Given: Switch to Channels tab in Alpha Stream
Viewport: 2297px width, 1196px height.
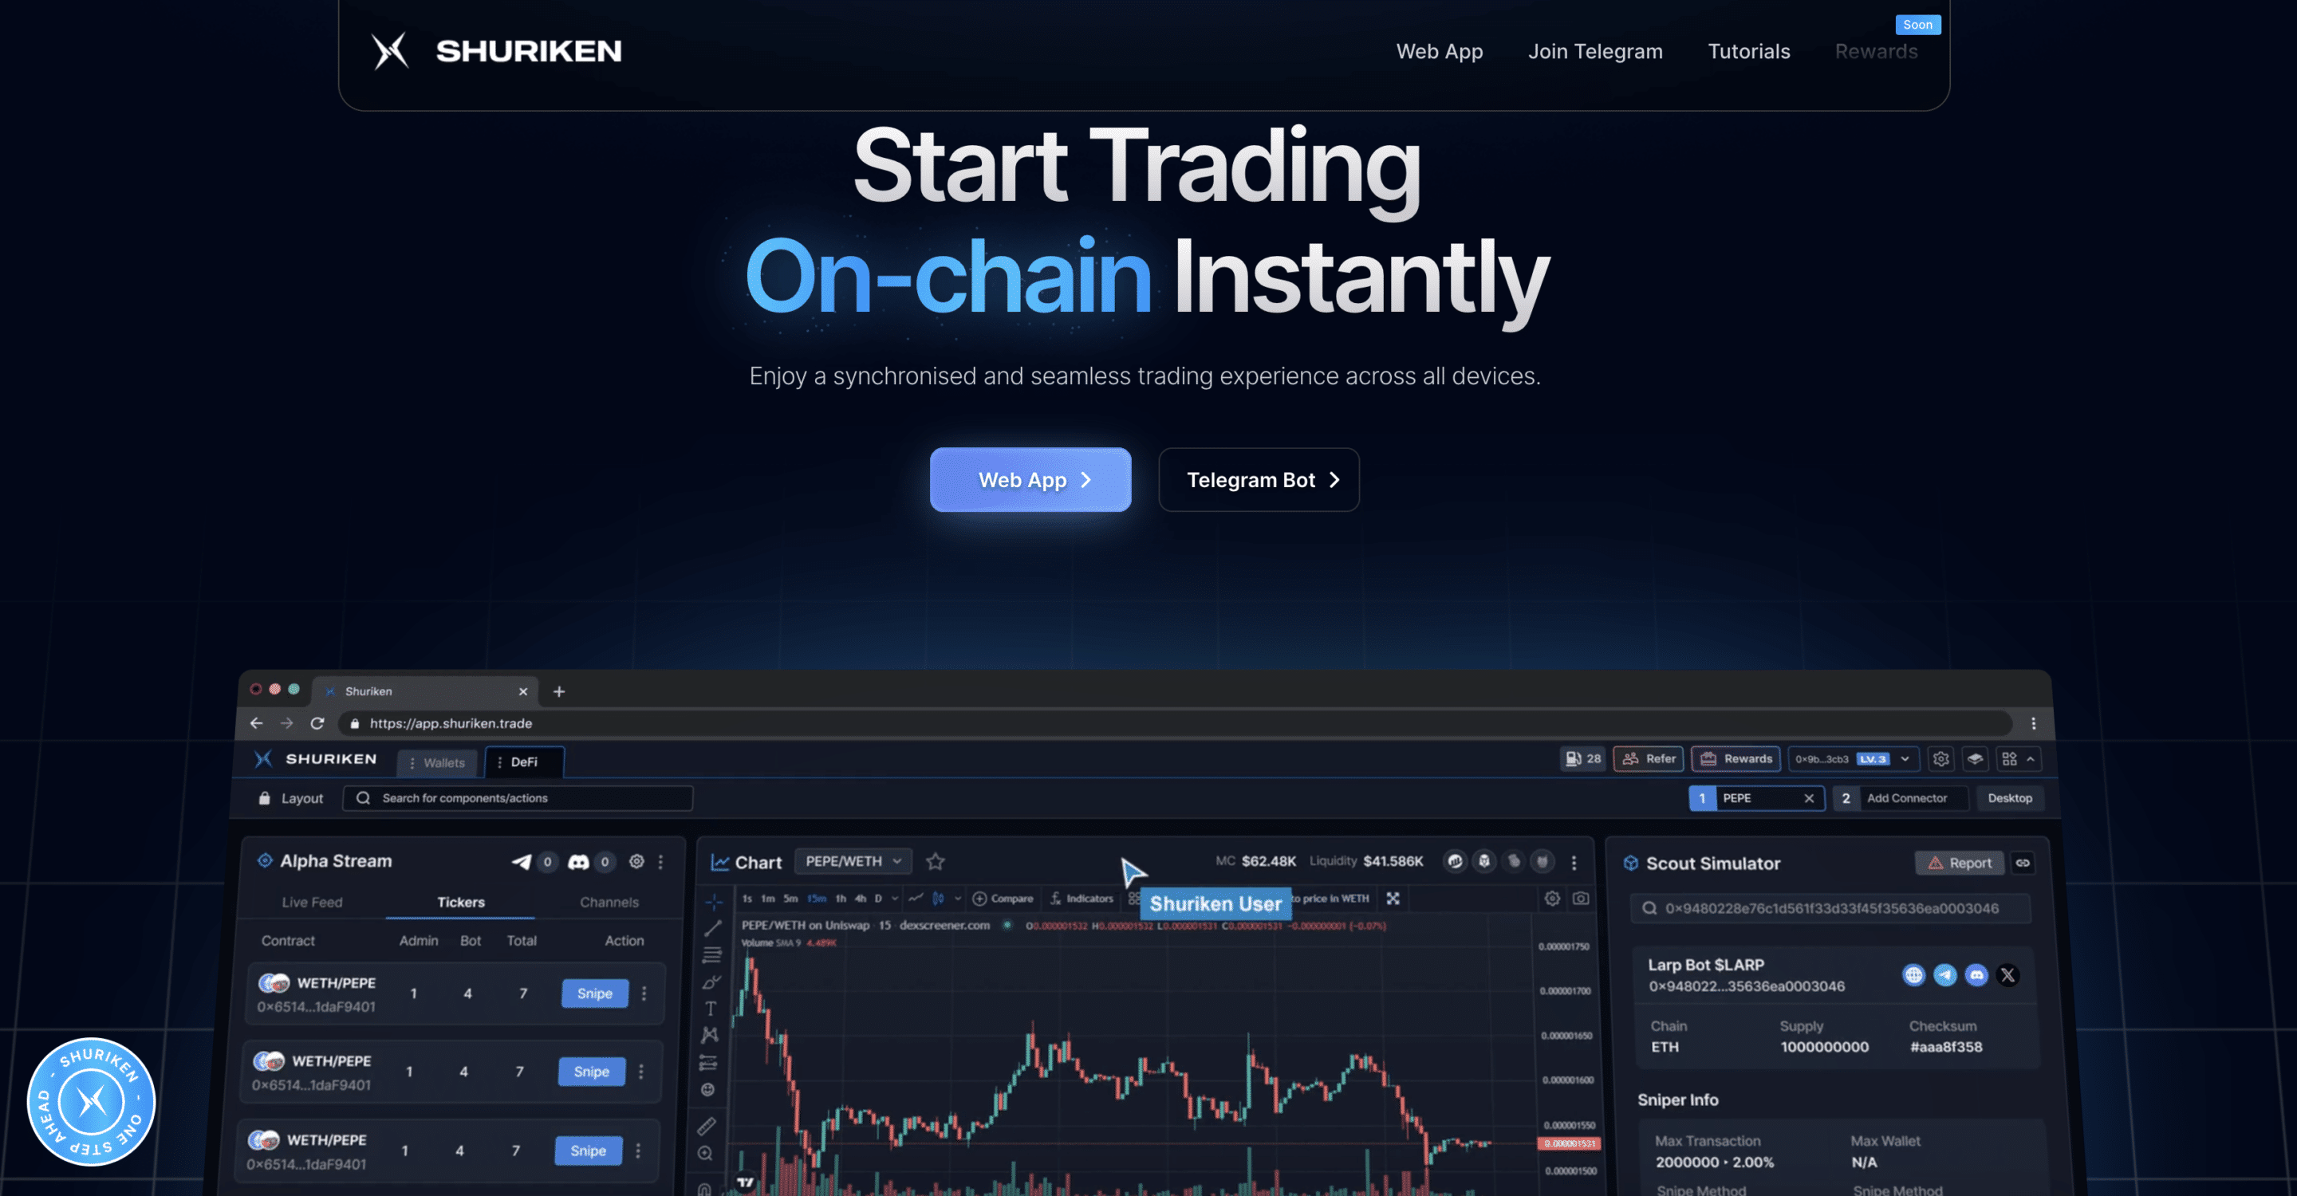Looking at the screenshot, I should pos(608,902).
